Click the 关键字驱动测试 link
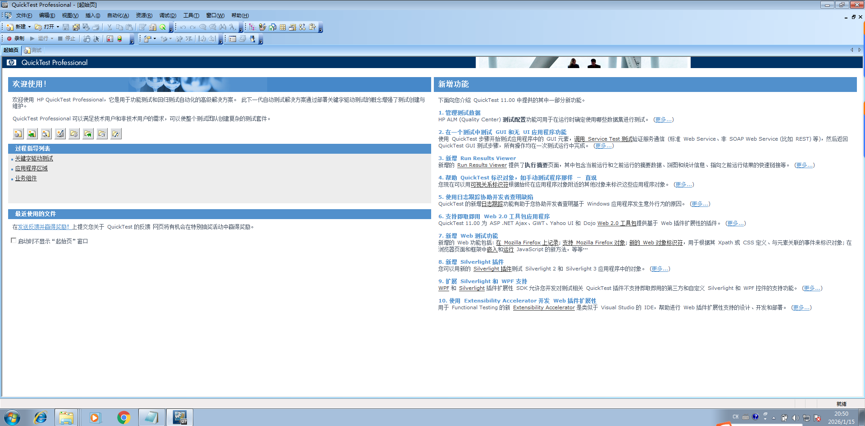 34,159
